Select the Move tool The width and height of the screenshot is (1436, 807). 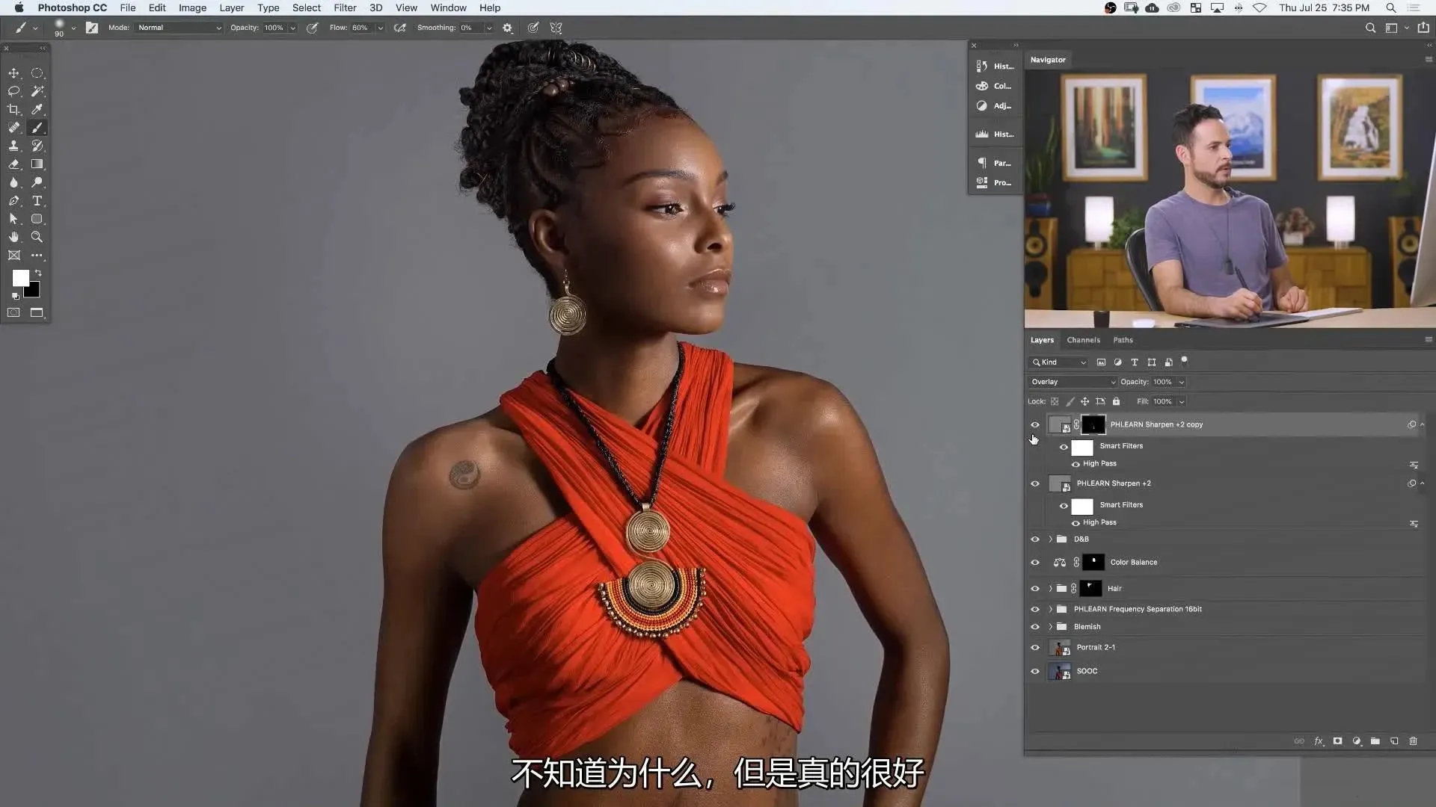click(x=13, y=73)
